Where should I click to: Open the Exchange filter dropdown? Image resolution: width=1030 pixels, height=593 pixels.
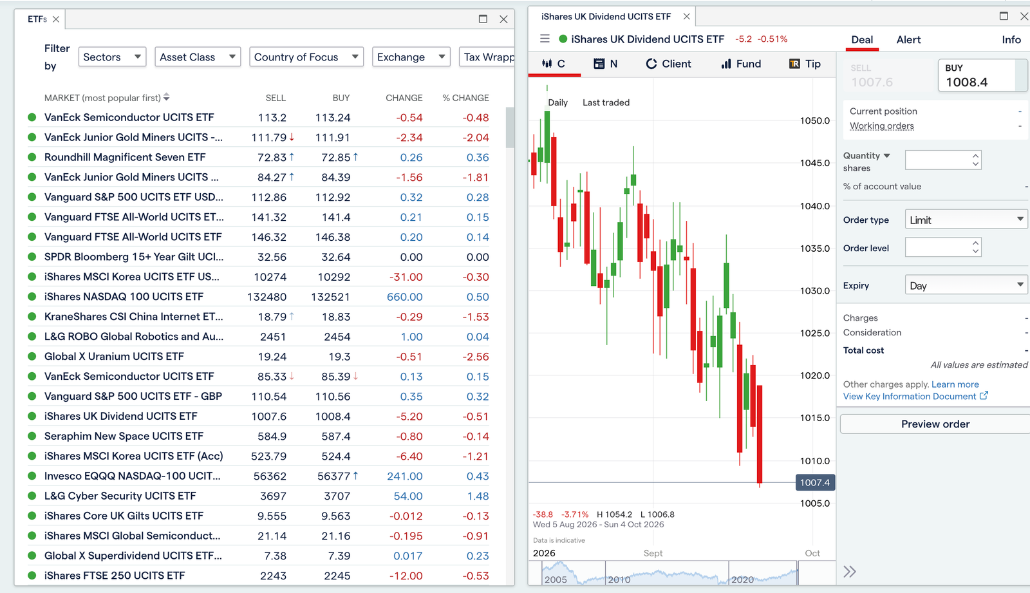coord(411,57)
